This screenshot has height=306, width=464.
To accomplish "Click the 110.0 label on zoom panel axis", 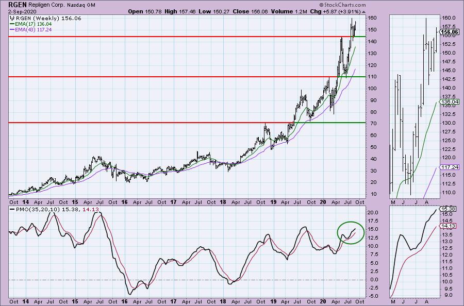I will point(449,193).
